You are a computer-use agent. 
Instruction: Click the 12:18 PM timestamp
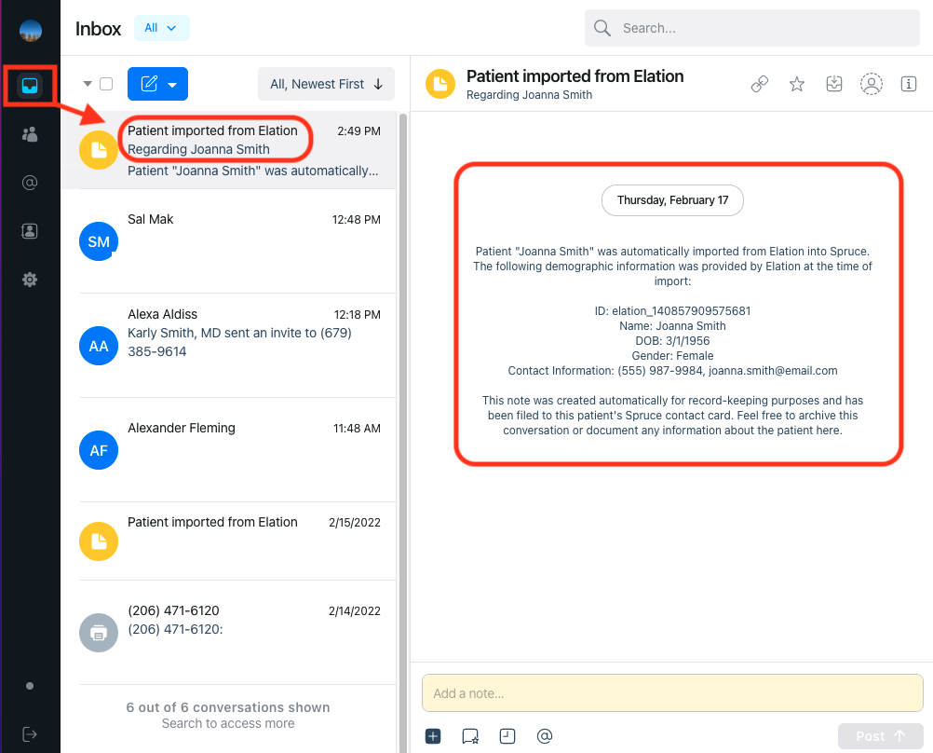tap(357, 315)
